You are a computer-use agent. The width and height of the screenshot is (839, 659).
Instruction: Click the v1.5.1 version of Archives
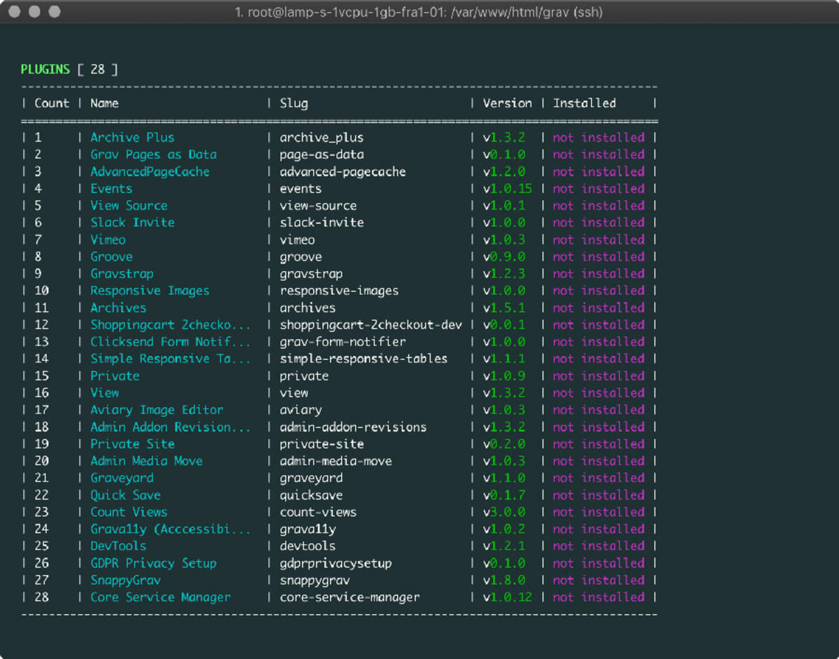coord(504,307)
